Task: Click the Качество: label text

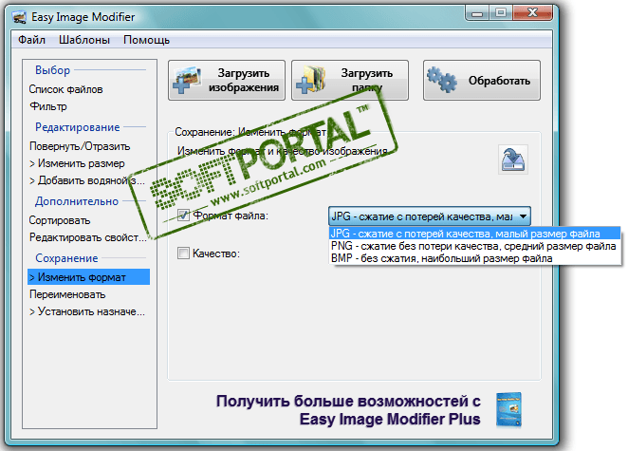Action: click(216, 254)
